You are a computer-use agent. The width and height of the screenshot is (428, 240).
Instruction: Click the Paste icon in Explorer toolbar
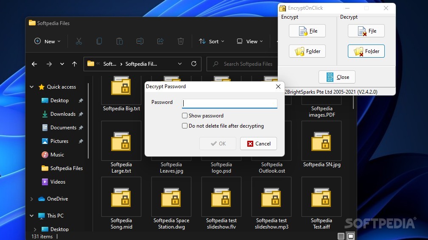coord(120,42)
